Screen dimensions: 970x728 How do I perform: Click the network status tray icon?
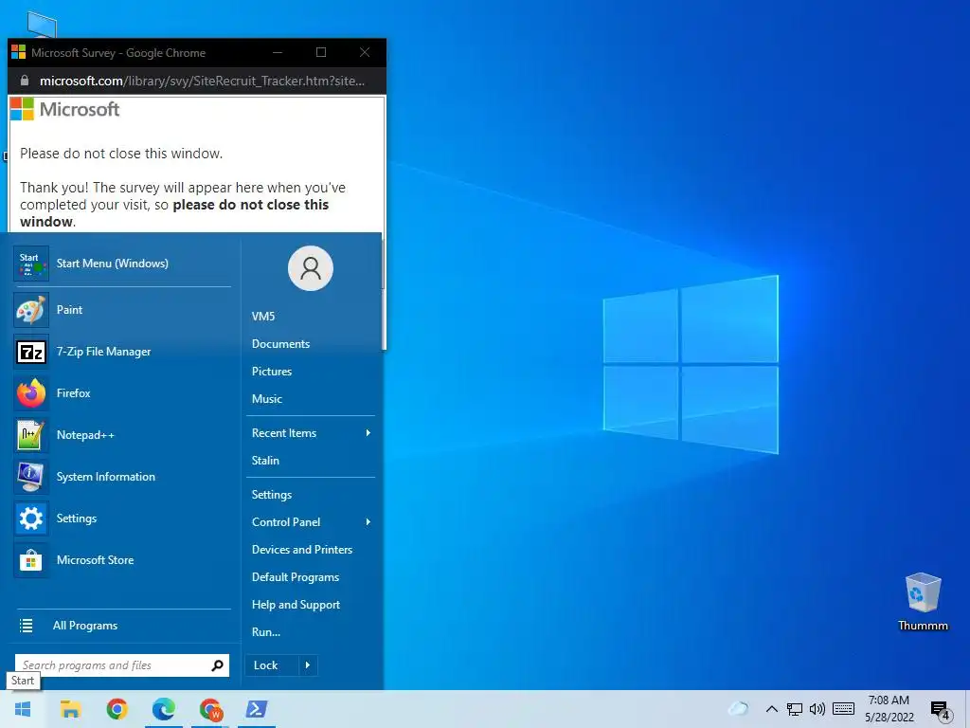coord(795,709)
